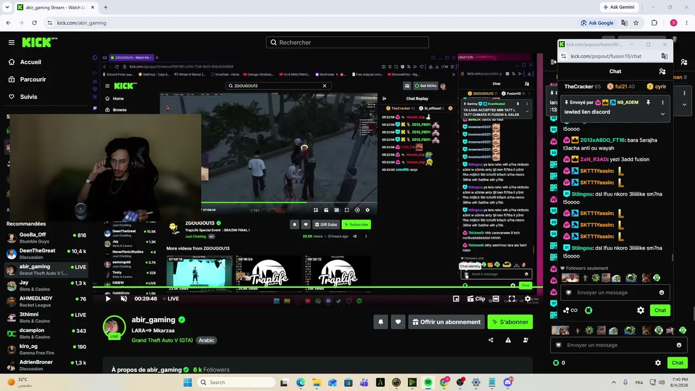Viewport: 695px width, 391px height.
Task: Open AdrienBroner recommended channel
Action: [x=46, y=365]
